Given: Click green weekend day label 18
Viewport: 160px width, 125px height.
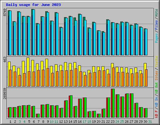Looking at the screenshot, I should pyautogui.click(x=89, y=122).
